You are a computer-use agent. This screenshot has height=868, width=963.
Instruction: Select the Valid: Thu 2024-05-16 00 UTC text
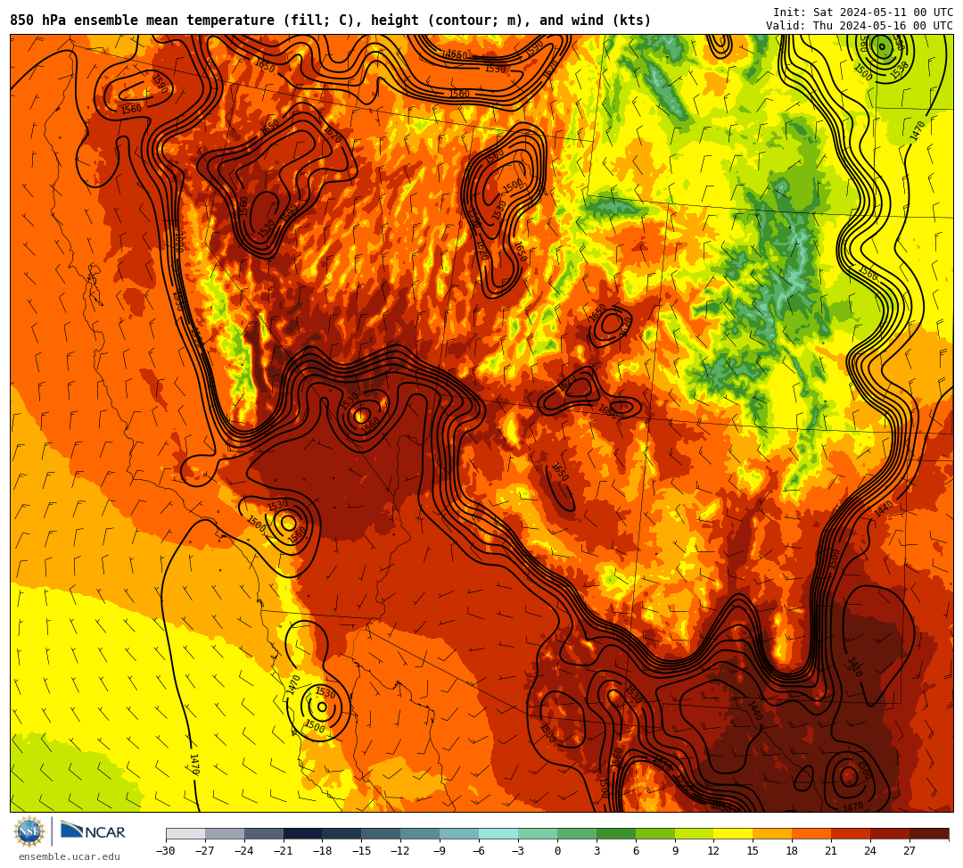[x=860, y=26]
